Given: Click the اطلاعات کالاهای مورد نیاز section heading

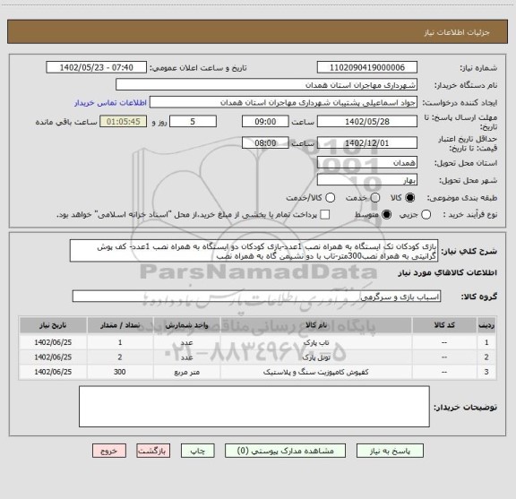Looking at the screenshot, I should coord(447,273).
